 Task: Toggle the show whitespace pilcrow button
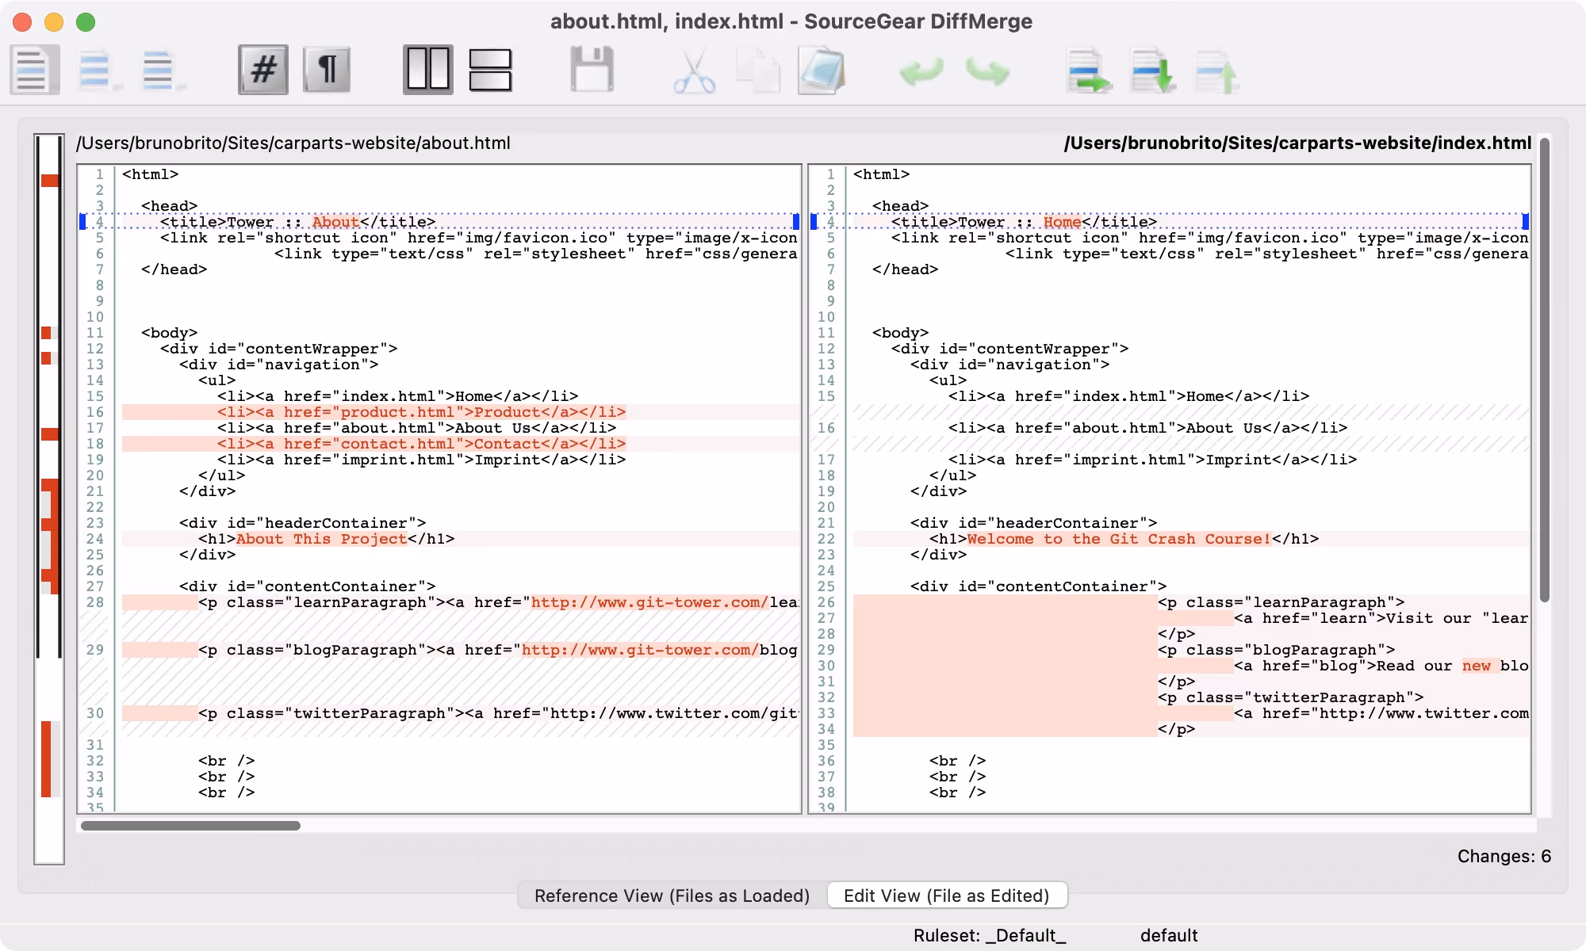327,70
